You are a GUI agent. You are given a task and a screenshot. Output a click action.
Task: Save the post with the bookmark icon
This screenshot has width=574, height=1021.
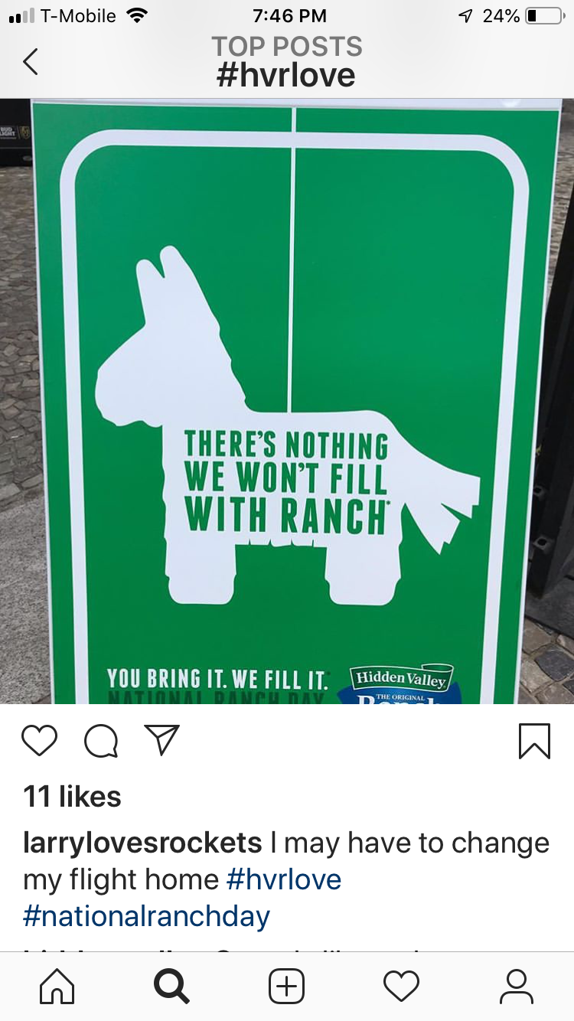534,741
